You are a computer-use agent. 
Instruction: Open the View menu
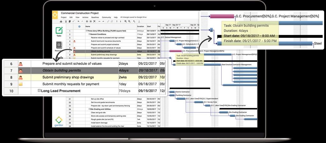pyautogui.click(x=78, y=17)
